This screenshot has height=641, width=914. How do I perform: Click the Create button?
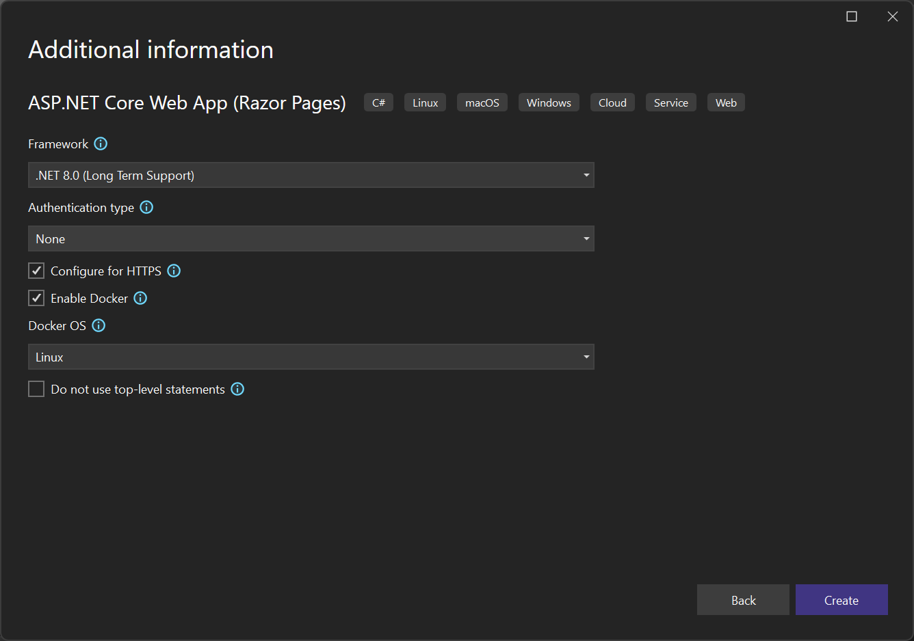pos(841,599)
